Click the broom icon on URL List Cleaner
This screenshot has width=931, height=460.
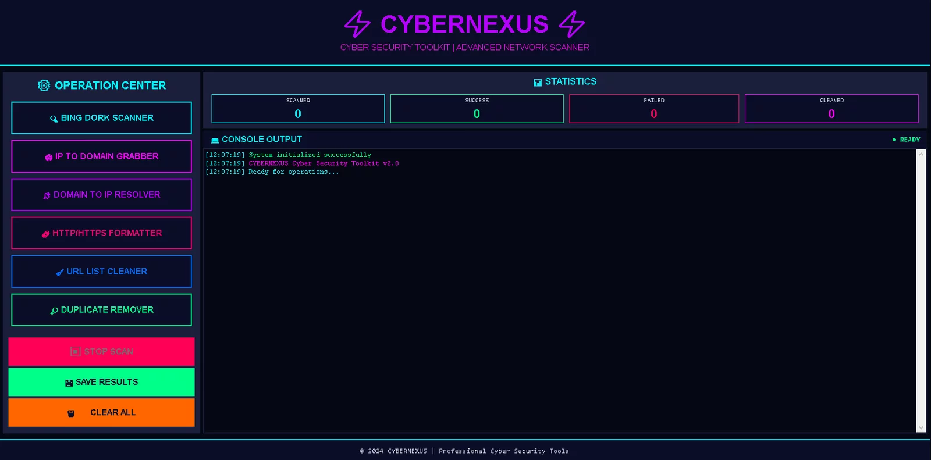click(60, 272)
